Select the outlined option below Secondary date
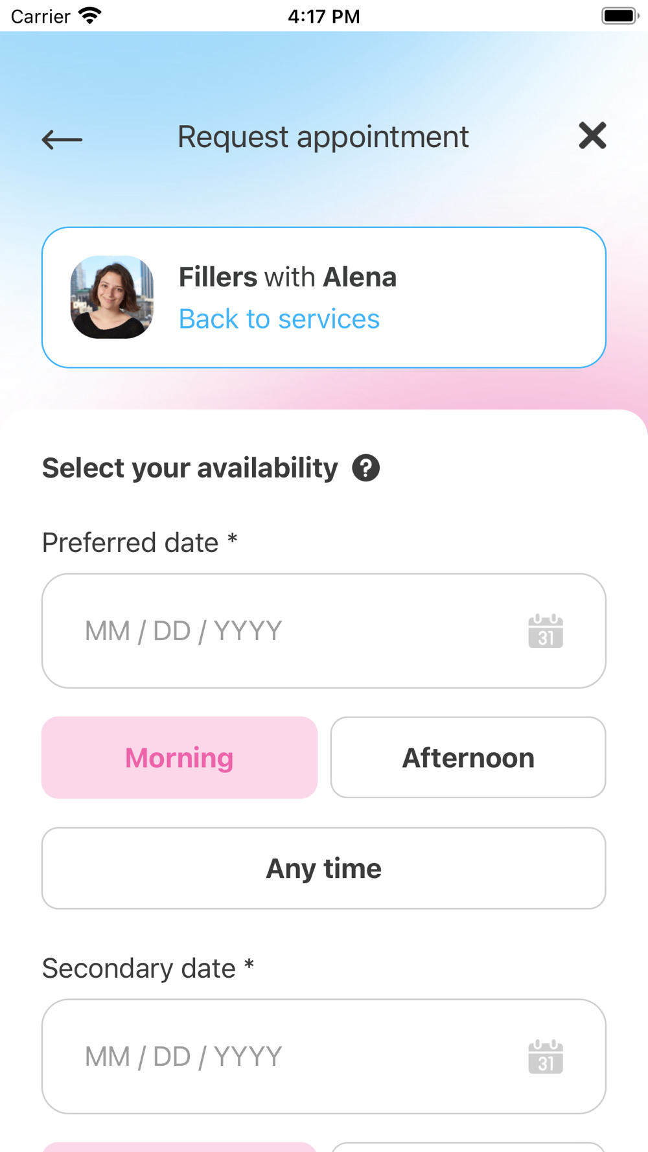This screenshot has height=1152, width=648. pyautogui.click(x=468, y=1147)
